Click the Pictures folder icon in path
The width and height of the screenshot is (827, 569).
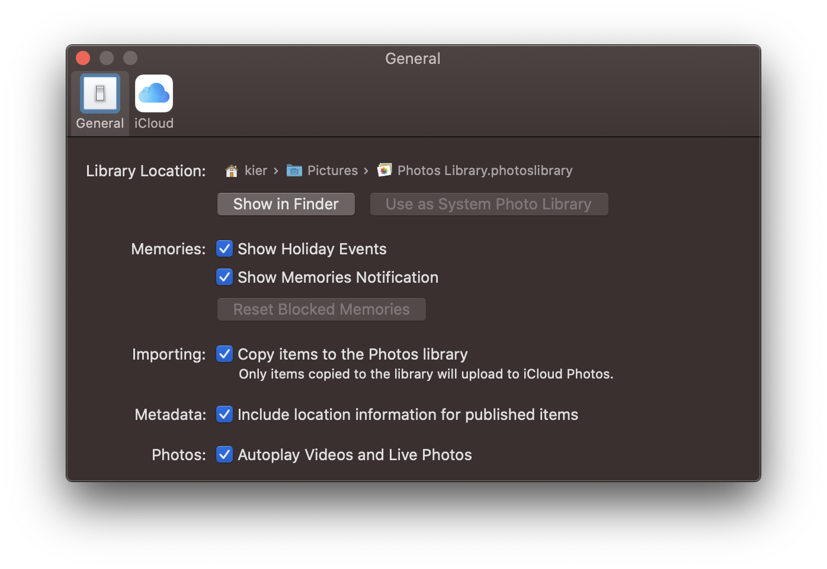tap(294, 170)
